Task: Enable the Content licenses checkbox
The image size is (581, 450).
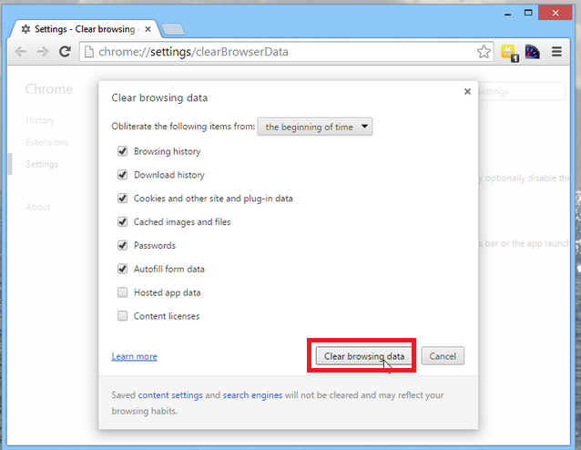Action: coord(122,316)
